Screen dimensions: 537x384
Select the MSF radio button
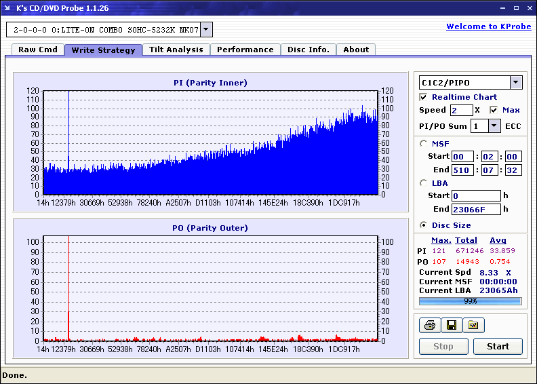pos(424,143)
